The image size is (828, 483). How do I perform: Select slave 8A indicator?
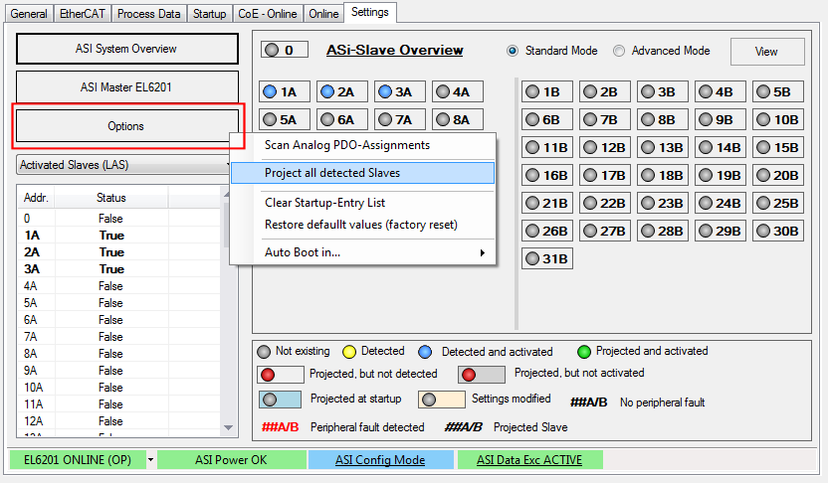click(x=458, y=119)
